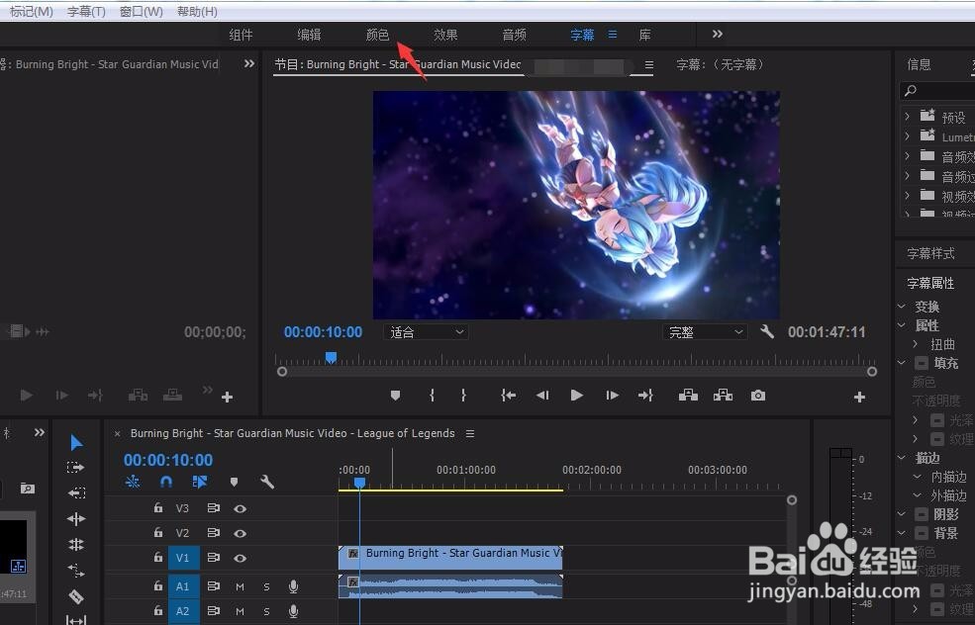The image size is (975, 625).
Task: Select the Selection arrow tool
Action: pos(76,442)
